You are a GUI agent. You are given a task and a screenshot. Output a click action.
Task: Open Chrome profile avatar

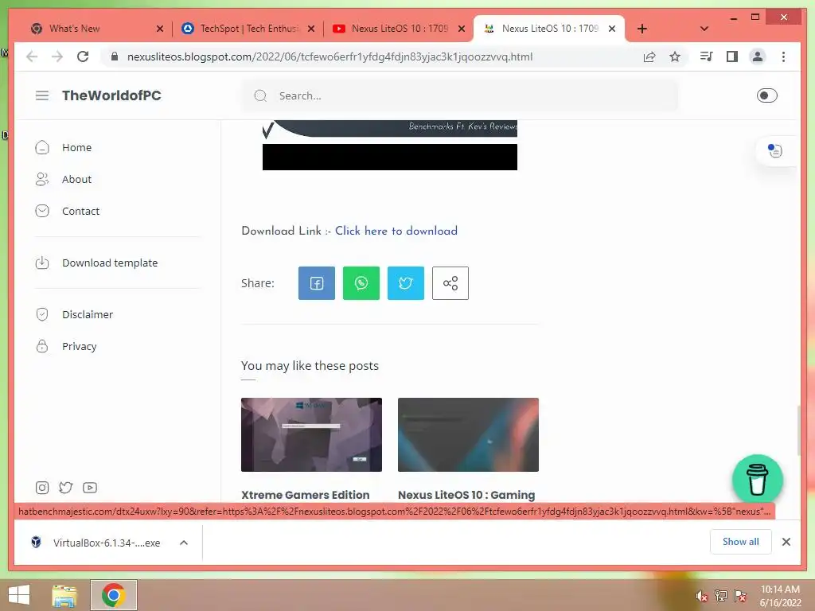click(758, 56)
